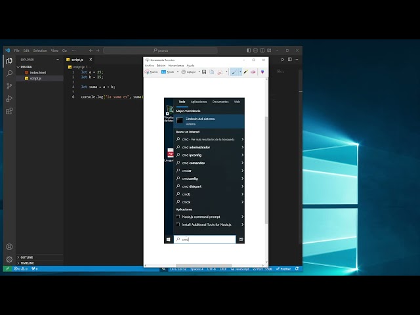Open the Accounts icon in VS Code activity bar
The height and width of the screenshot is (315, 420).
[9, 247]
